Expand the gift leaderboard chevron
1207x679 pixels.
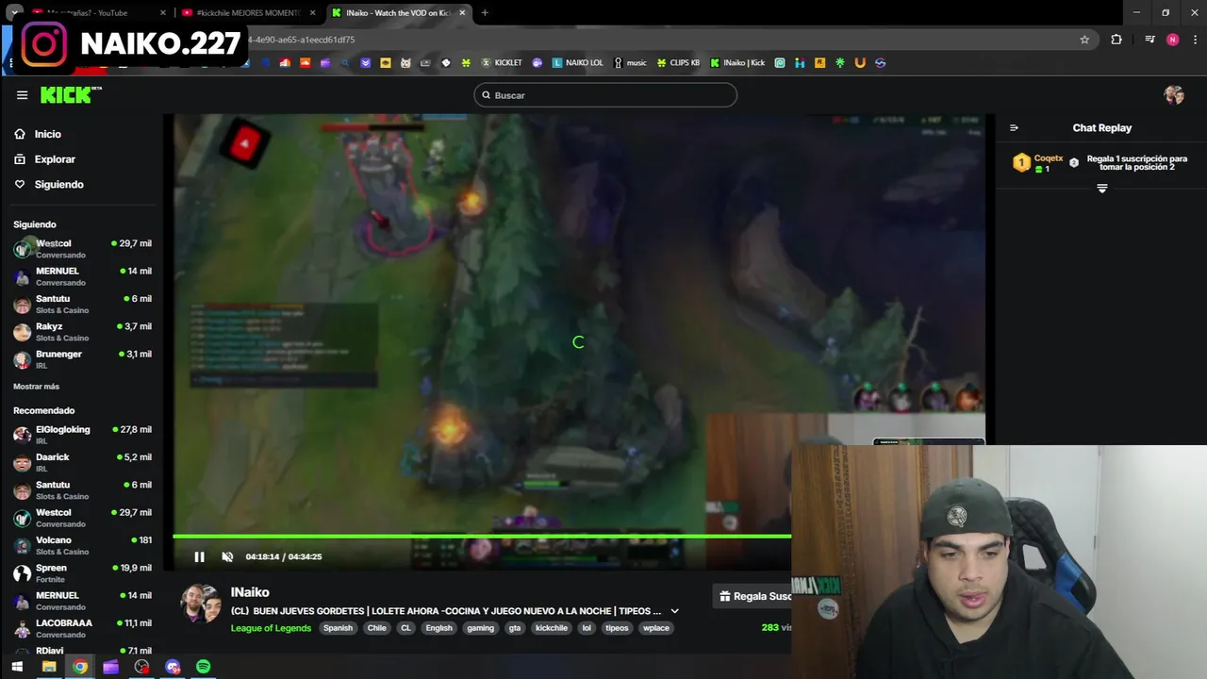point(1101,189)
